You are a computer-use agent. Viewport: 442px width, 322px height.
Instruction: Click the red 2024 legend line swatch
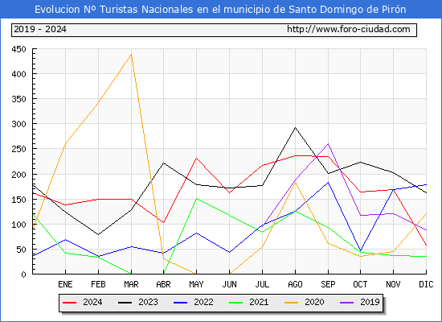click(x=69, y=303)
